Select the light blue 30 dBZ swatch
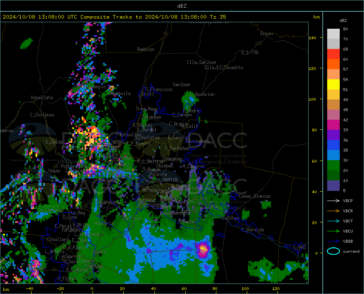This screenshot has height=294, width=364. [x=333, y=155]
